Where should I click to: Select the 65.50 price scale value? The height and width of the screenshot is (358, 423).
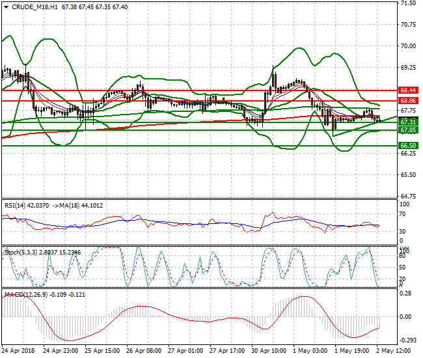pyautogui.click(x=408, y=175)
